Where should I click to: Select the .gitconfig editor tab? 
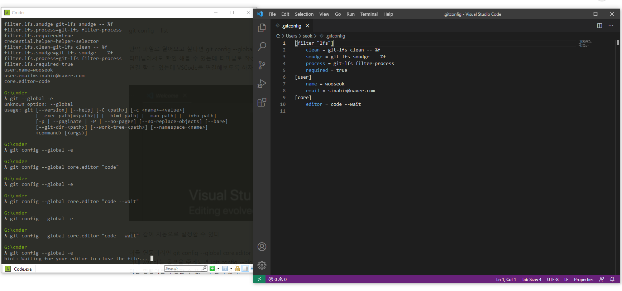tap(292, 26)
